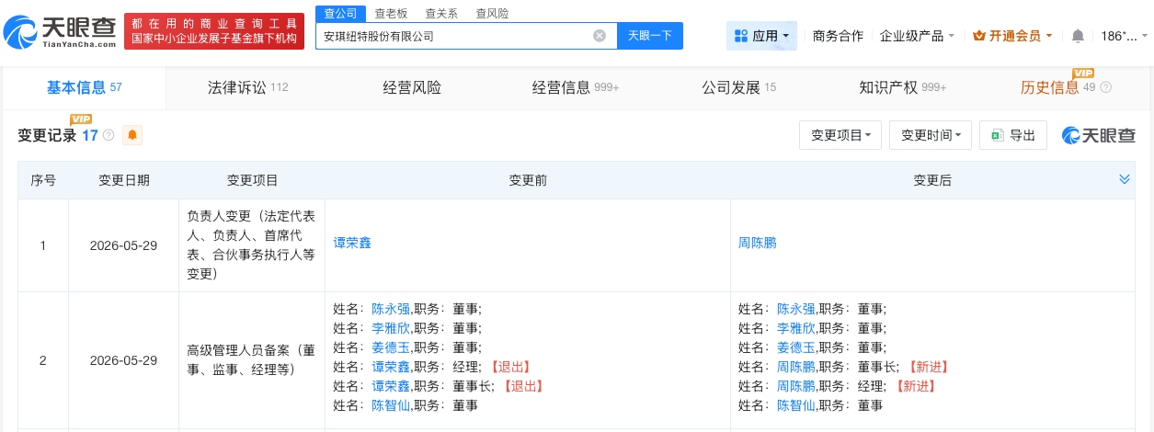Viewport: 1154px width, 432px height.
Task: Open 陈永强 link in the 变更后 column
Action: [x=795, y=309]
